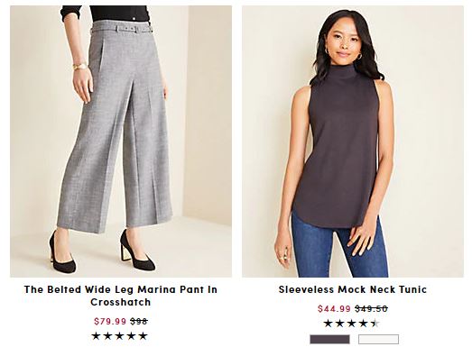Click the crossed-out $49.50 original price
Screen dimensions: 472x347
371,308
